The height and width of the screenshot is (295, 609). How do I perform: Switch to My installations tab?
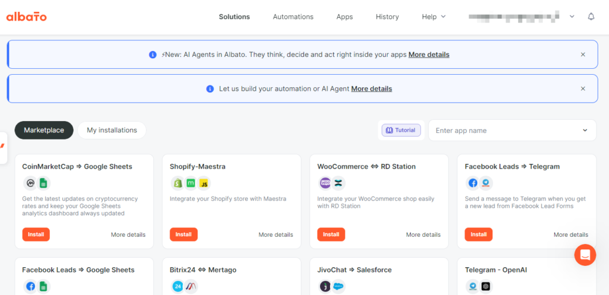coord(112,130)
